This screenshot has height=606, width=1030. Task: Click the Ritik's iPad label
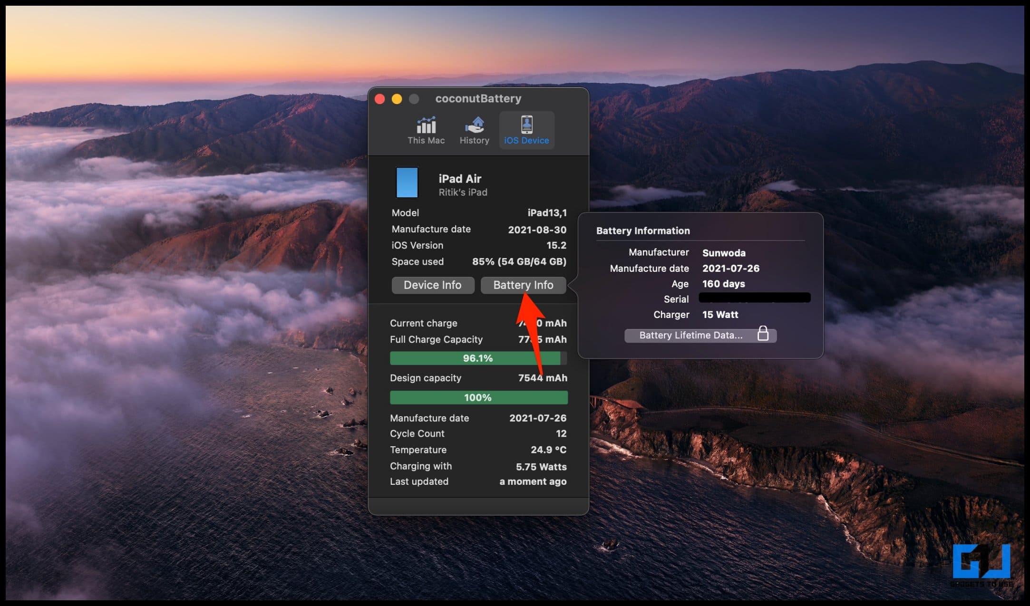463,192
